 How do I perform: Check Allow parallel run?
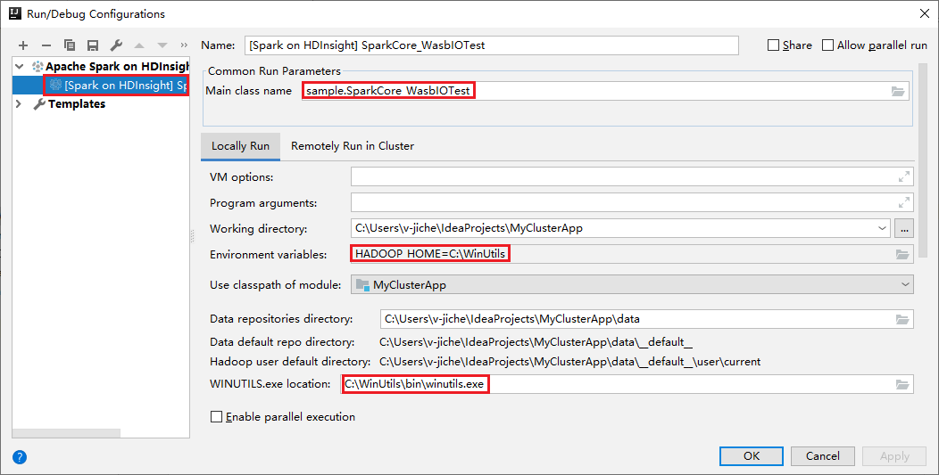828,45
